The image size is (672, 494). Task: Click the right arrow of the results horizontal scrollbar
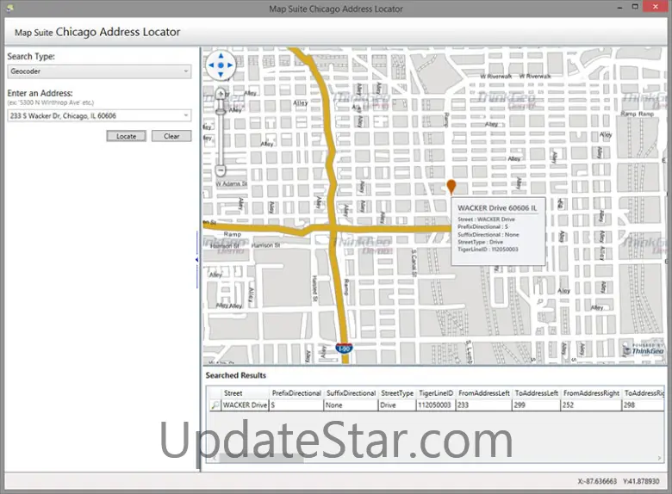tap(660, 458)
